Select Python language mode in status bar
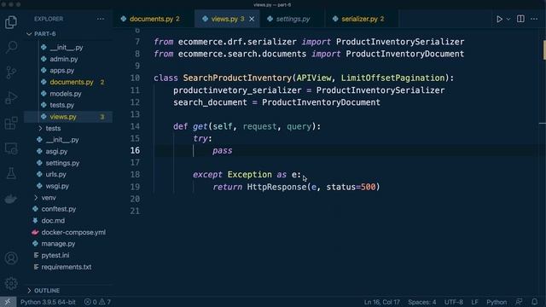This screenshot has width=546, height=307. coord(497,302)
